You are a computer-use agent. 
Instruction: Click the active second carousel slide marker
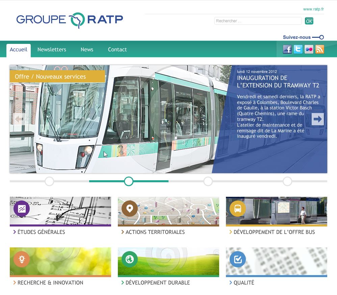click(x=129, y=181)
